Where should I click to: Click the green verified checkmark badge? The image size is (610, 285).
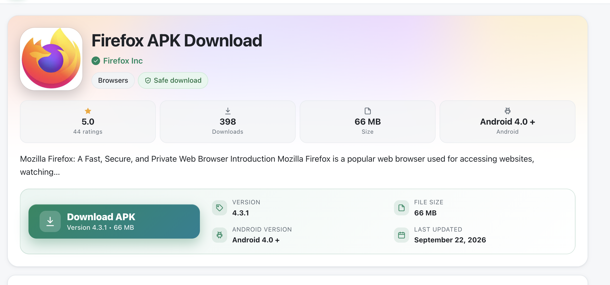[96, 61]
